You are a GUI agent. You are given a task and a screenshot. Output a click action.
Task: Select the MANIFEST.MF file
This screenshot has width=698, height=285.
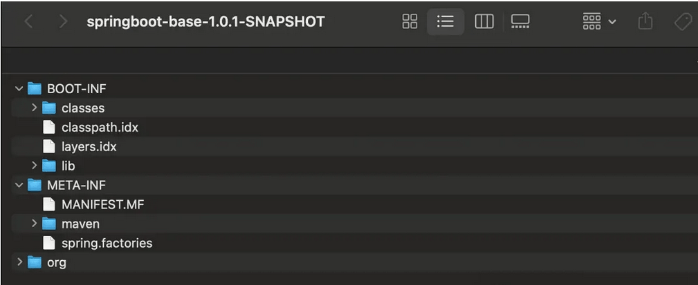(102, 204)
